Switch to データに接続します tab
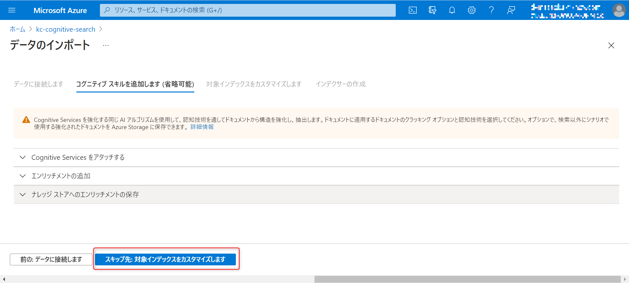The height and width of the screenshot is (283, 629). click(x=38, y=84)
